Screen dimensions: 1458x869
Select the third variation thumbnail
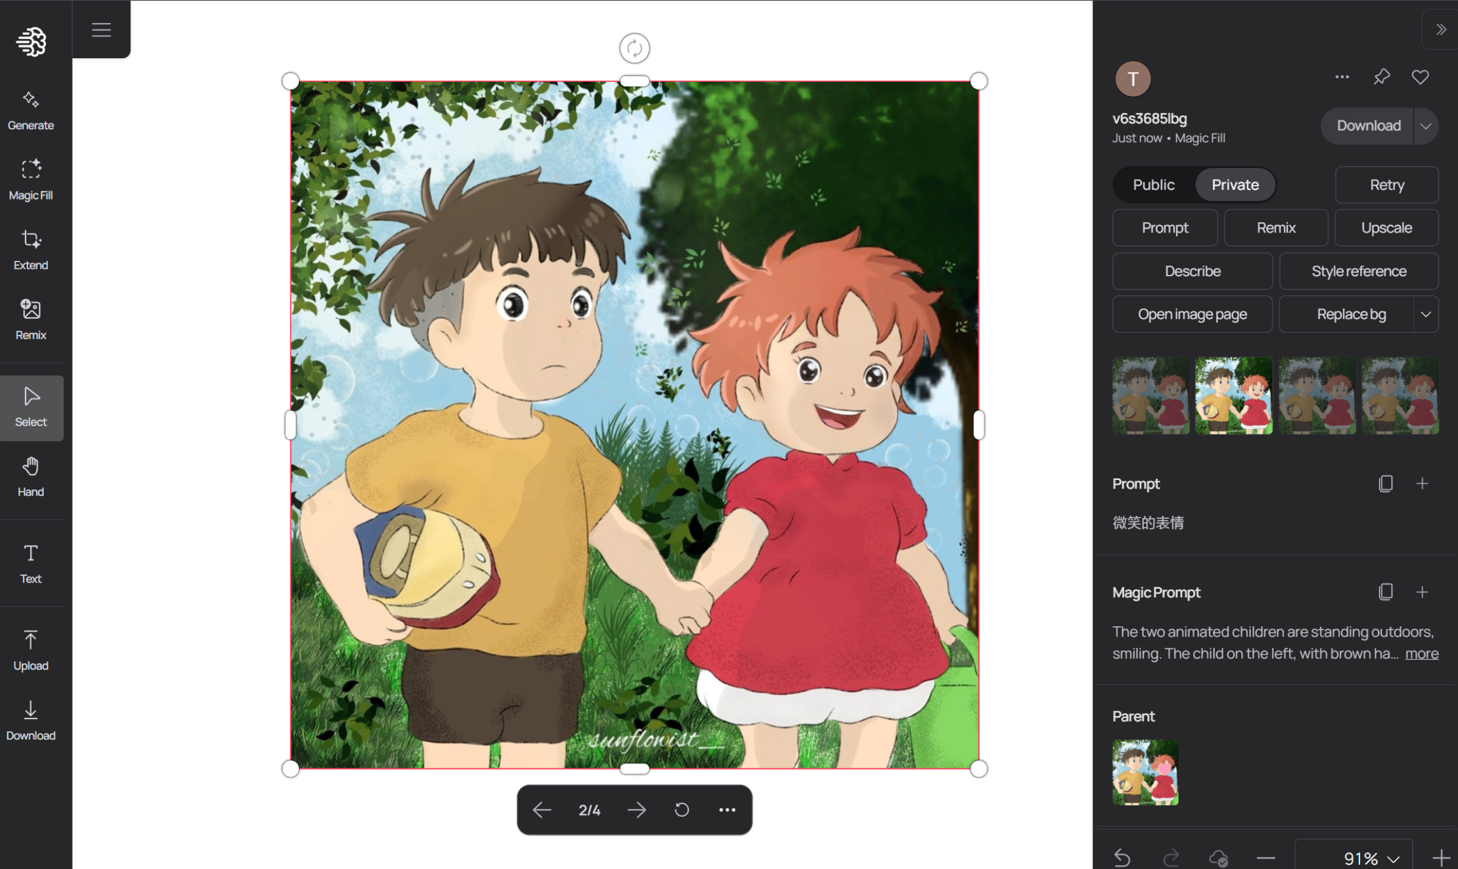point(1317,396)
